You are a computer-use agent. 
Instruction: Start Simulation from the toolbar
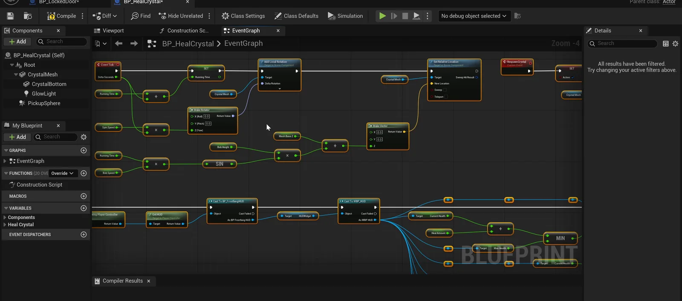click(x=345, y=16)
